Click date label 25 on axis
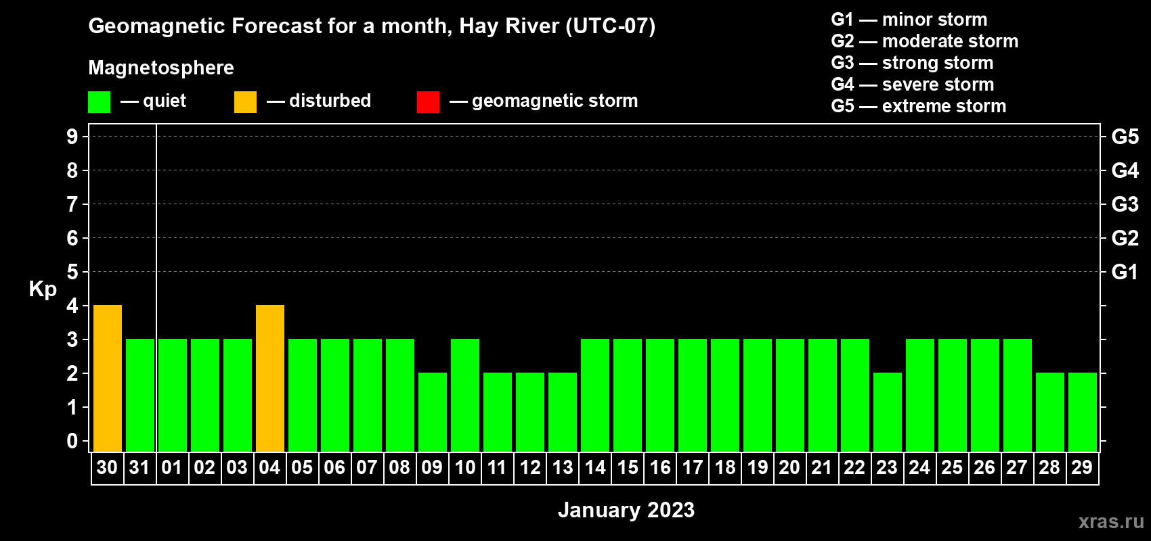This screenshot has height=541, width=1151. point(952,468)
